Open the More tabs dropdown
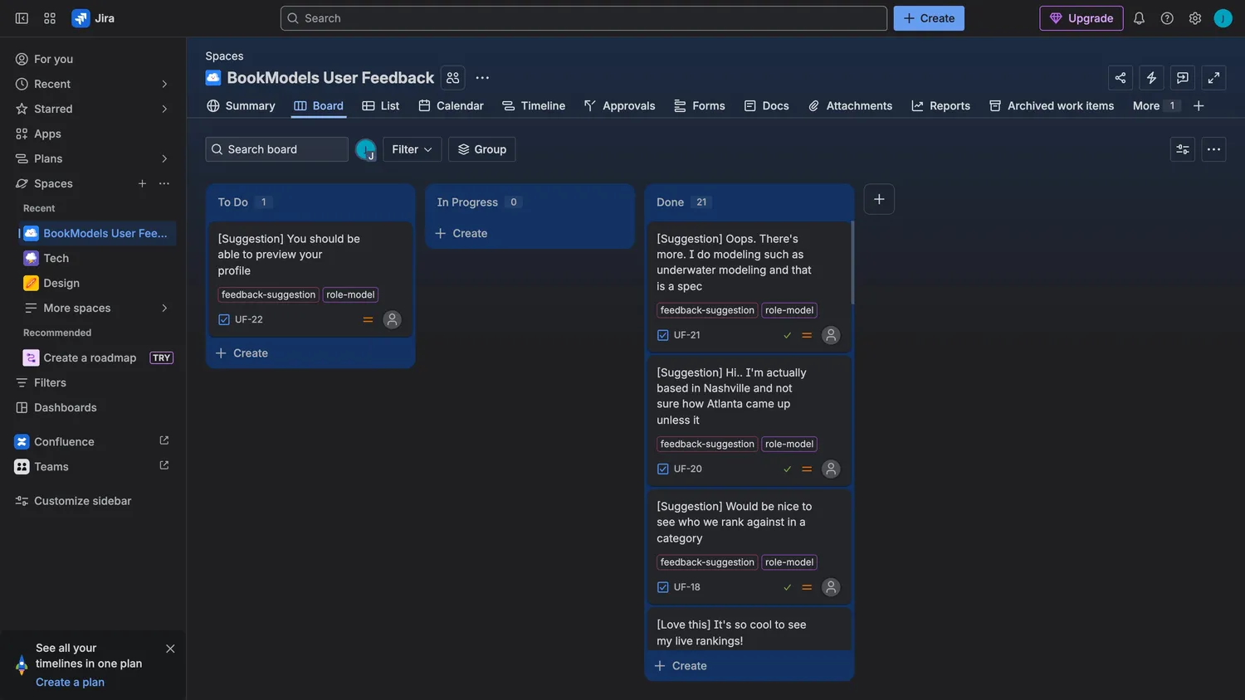Viewport: 1245px width, 700px height. pos(1155,105)
